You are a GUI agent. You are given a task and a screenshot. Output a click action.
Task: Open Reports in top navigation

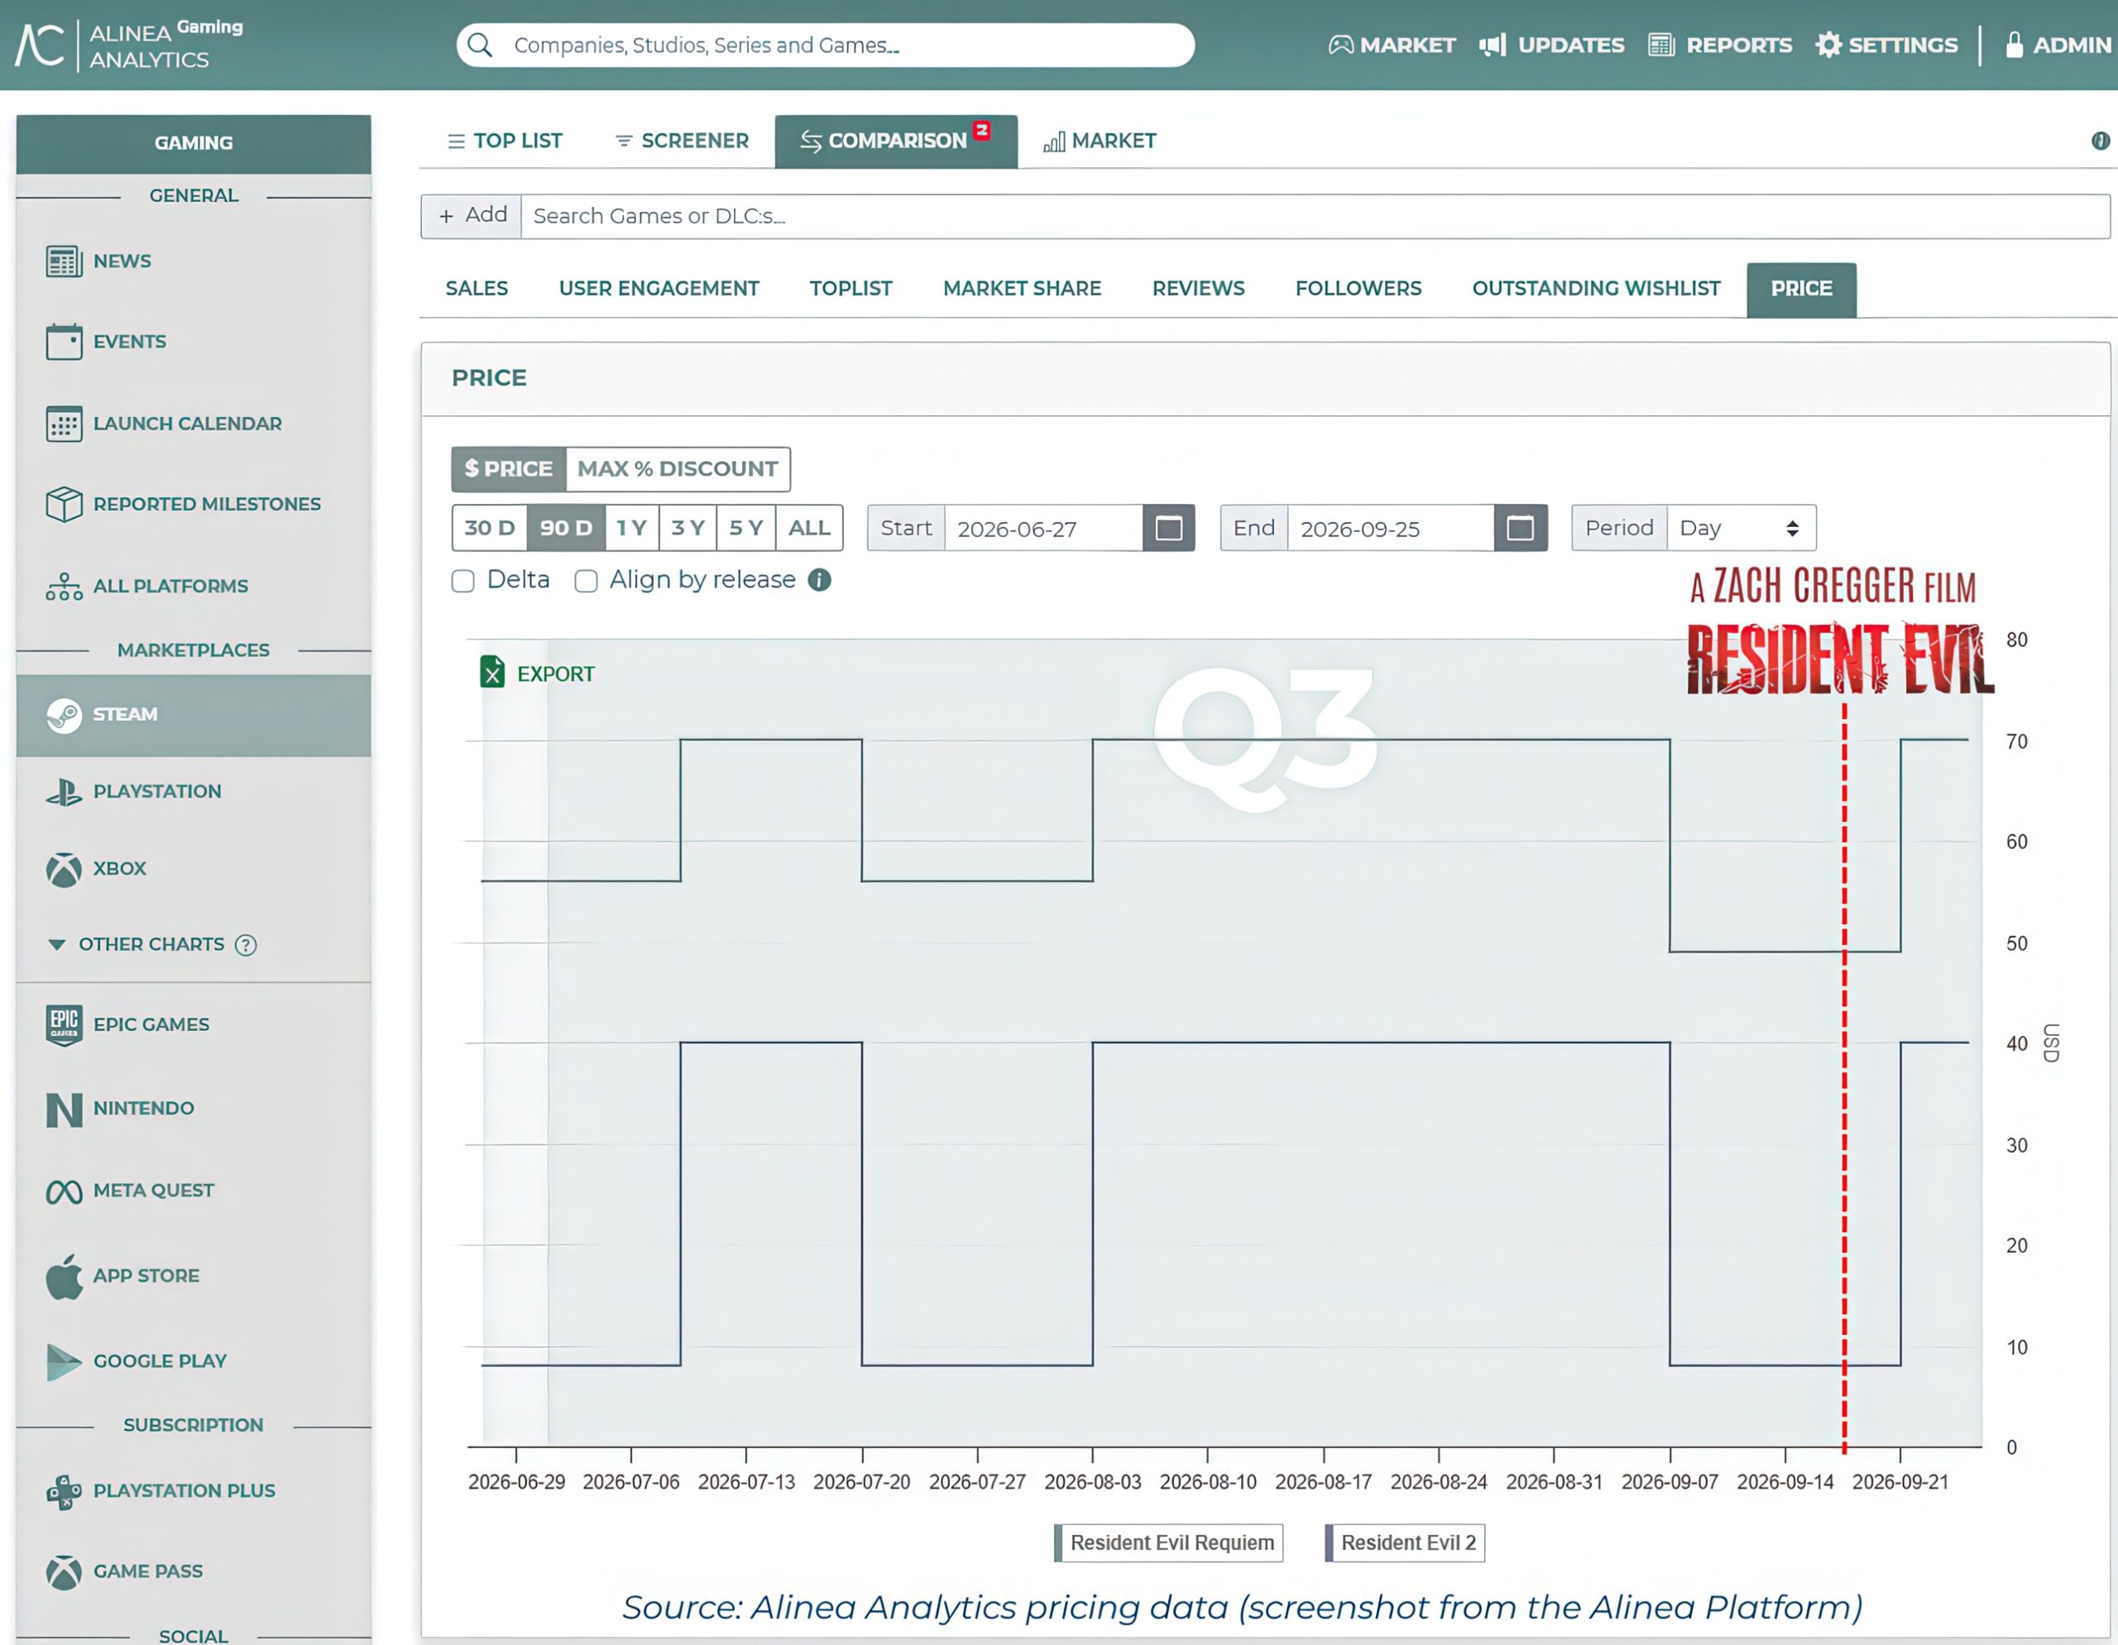(1720, 45)
